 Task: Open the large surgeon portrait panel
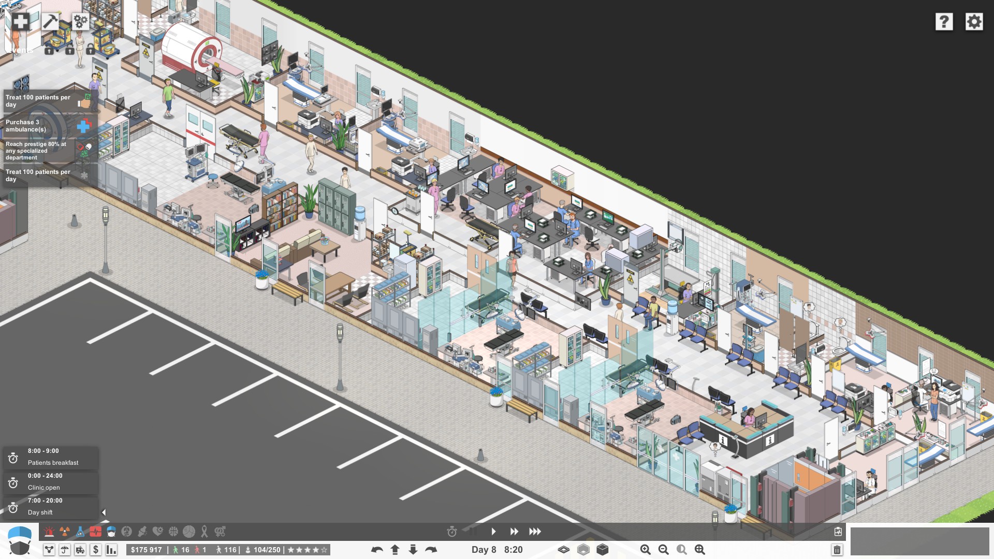pos(20,541)
